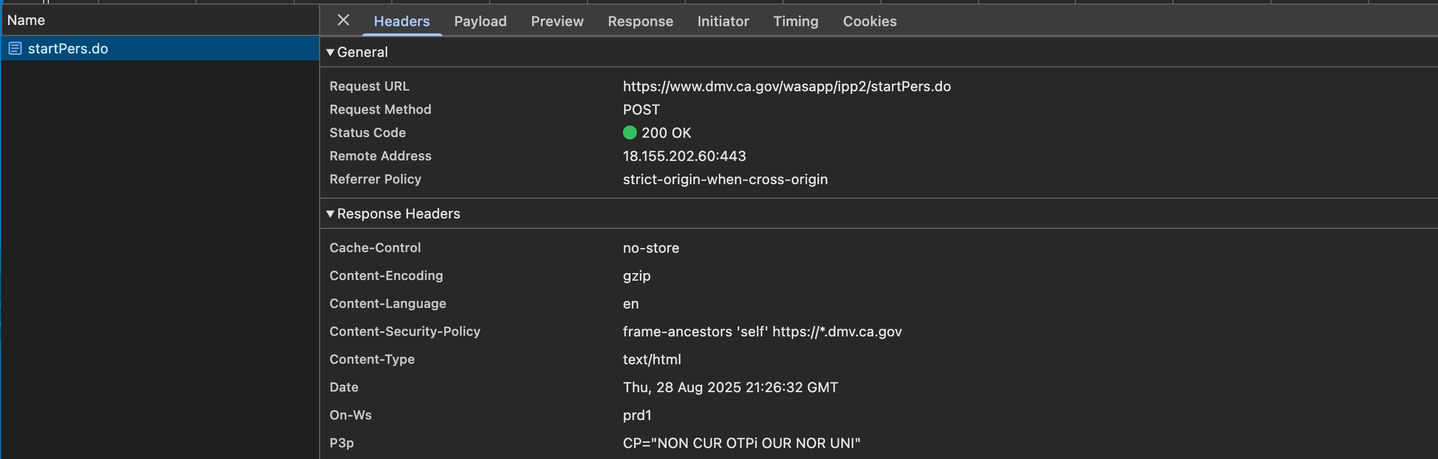Viewport: 1438px width, 459px height.
Task: Select the startPers.do request row
Action: [x=160, y=49]
